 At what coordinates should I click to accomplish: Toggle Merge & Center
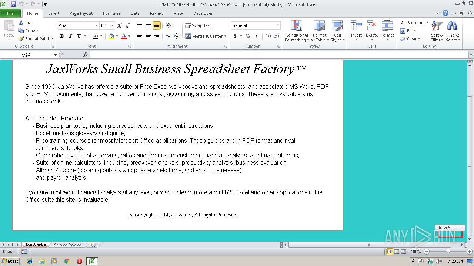[x=204, y=36]
